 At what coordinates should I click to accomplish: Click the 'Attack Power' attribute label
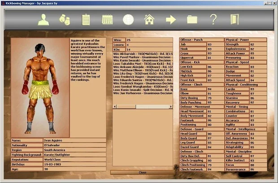237,53
